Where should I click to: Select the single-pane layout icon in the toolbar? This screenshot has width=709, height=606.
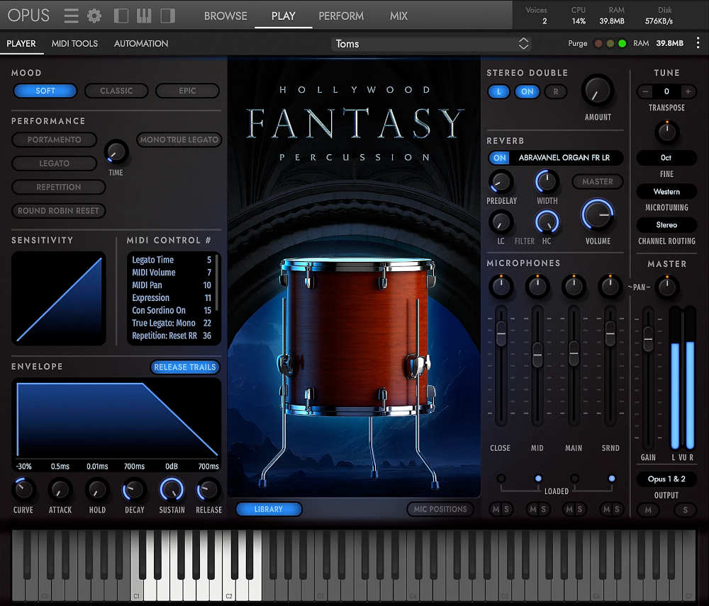coord(121,15)
